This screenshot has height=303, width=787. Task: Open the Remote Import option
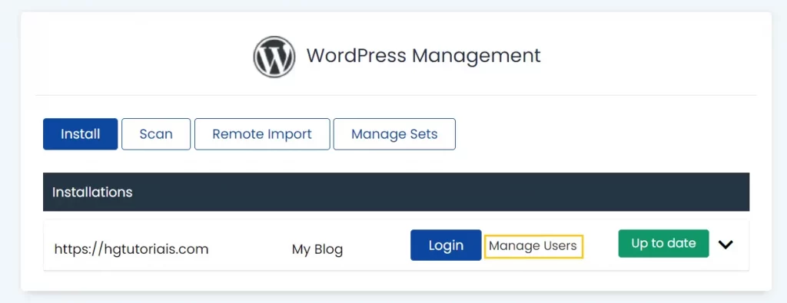click(262, 134)
